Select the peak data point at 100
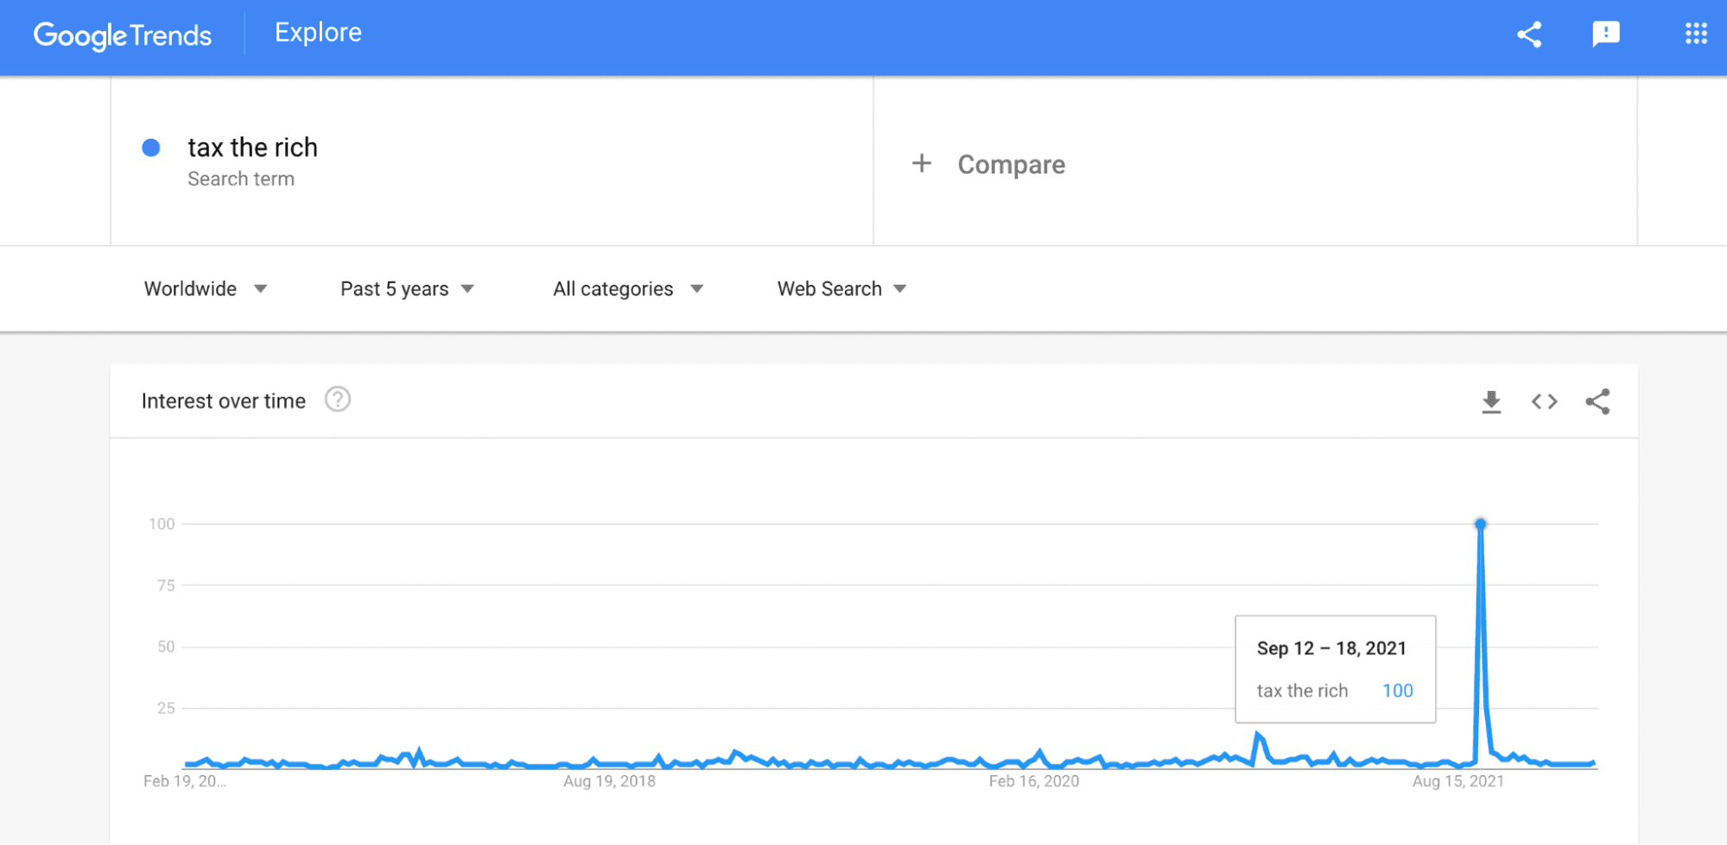1727x845 pixels. click(1481, 523)
